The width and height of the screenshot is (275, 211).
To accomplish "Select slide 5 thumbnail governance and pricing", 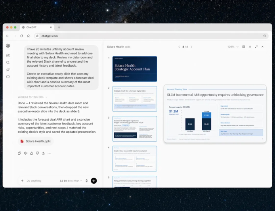I will [135, 182].
